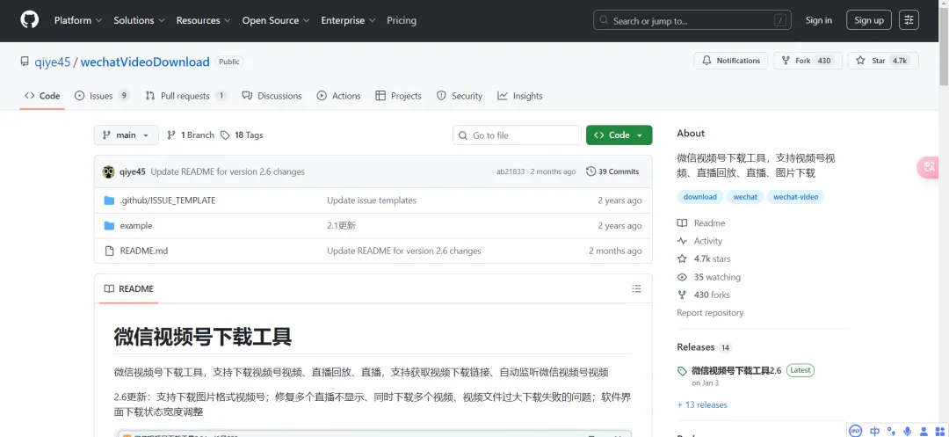949x437 pixels.
Task: Open the Insights tab
Action: click(520, 96)
